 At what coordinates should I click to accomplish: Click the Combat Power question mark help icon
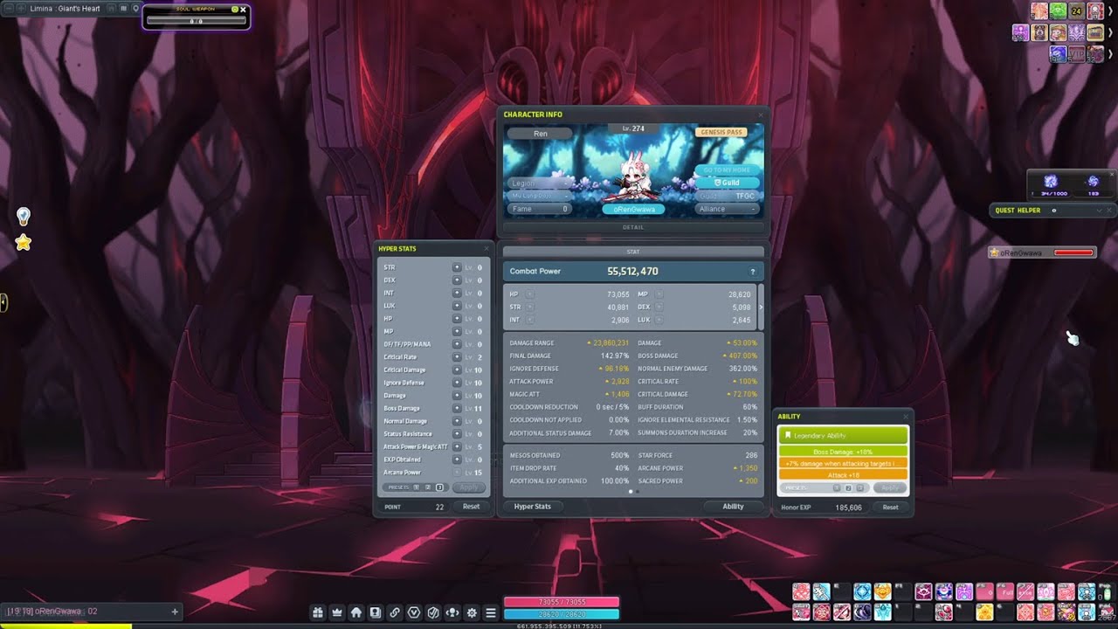[752, 272]
